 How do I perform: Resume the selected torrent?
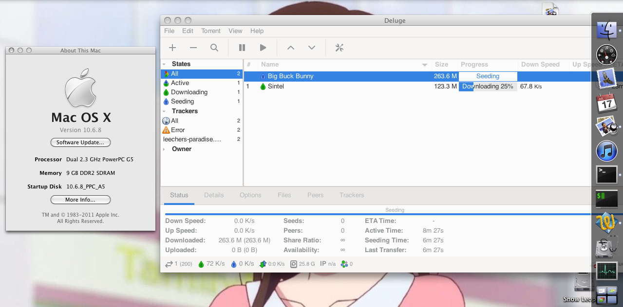tap(263, 48)
